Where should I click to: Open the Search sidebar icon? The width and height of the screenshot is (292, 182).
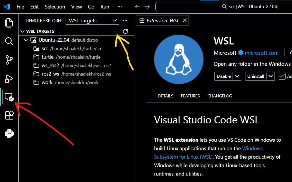coord(9,41)
